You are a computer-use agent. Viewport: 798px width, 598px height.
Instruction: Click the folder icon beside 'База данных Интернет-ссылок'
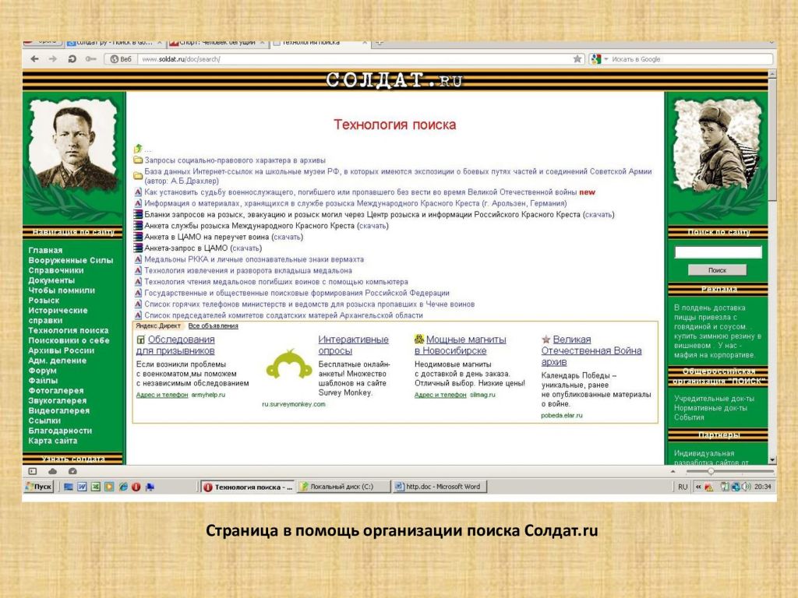tap(138, 176)
